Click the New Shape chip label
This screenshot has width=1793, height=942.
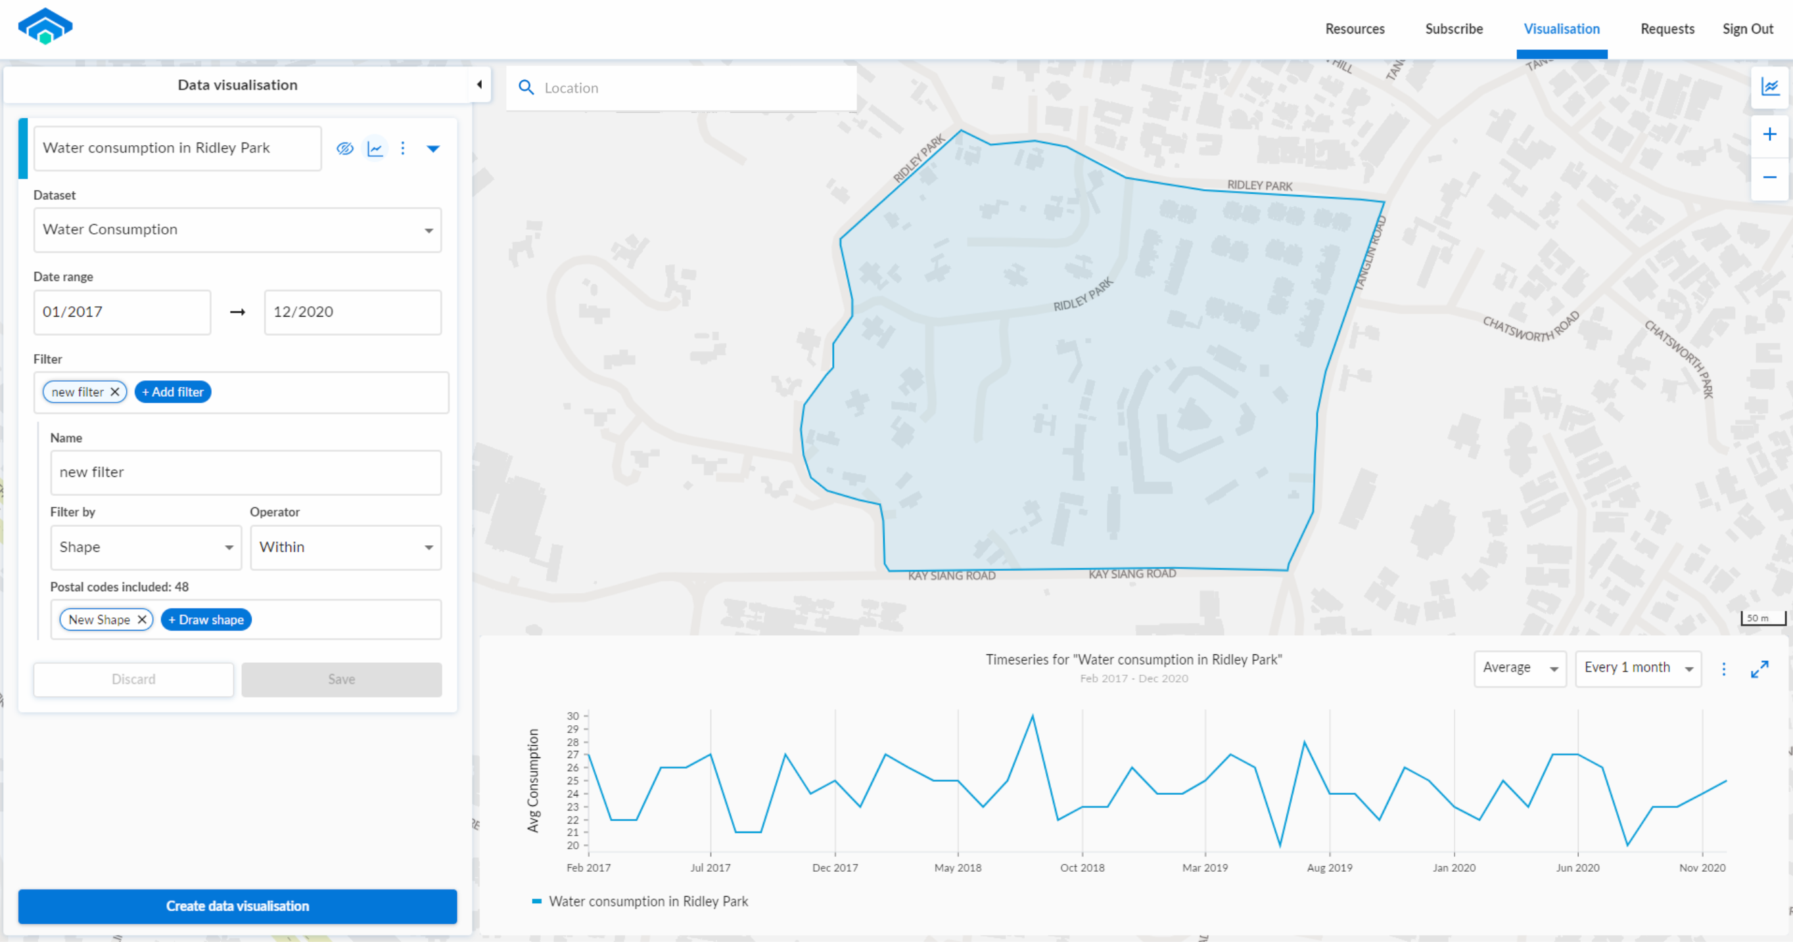(x=99, y=619)
